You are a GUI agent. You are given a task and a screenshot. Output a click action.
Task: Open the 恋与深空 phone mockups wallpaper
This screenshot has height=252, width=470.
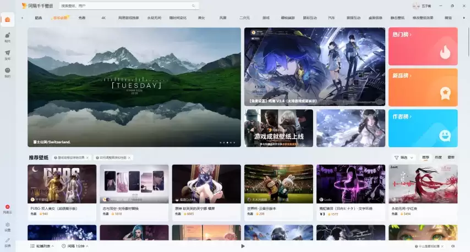coord(134,184)
